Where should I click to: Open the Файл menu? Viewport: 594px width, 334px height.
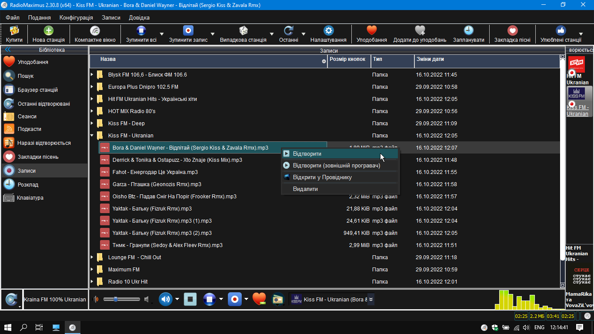(13, 17)
